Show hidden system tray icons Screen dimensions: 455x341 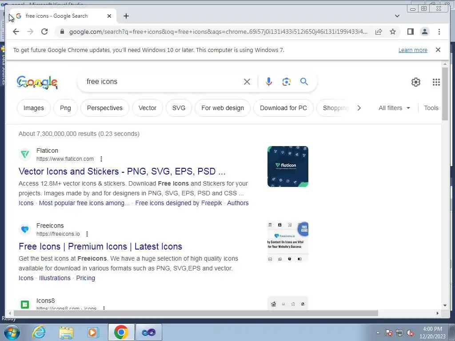378,333
